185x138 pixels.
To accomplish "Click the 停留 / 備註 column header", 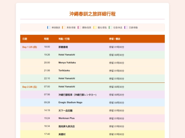I will [x=114, y=39].
